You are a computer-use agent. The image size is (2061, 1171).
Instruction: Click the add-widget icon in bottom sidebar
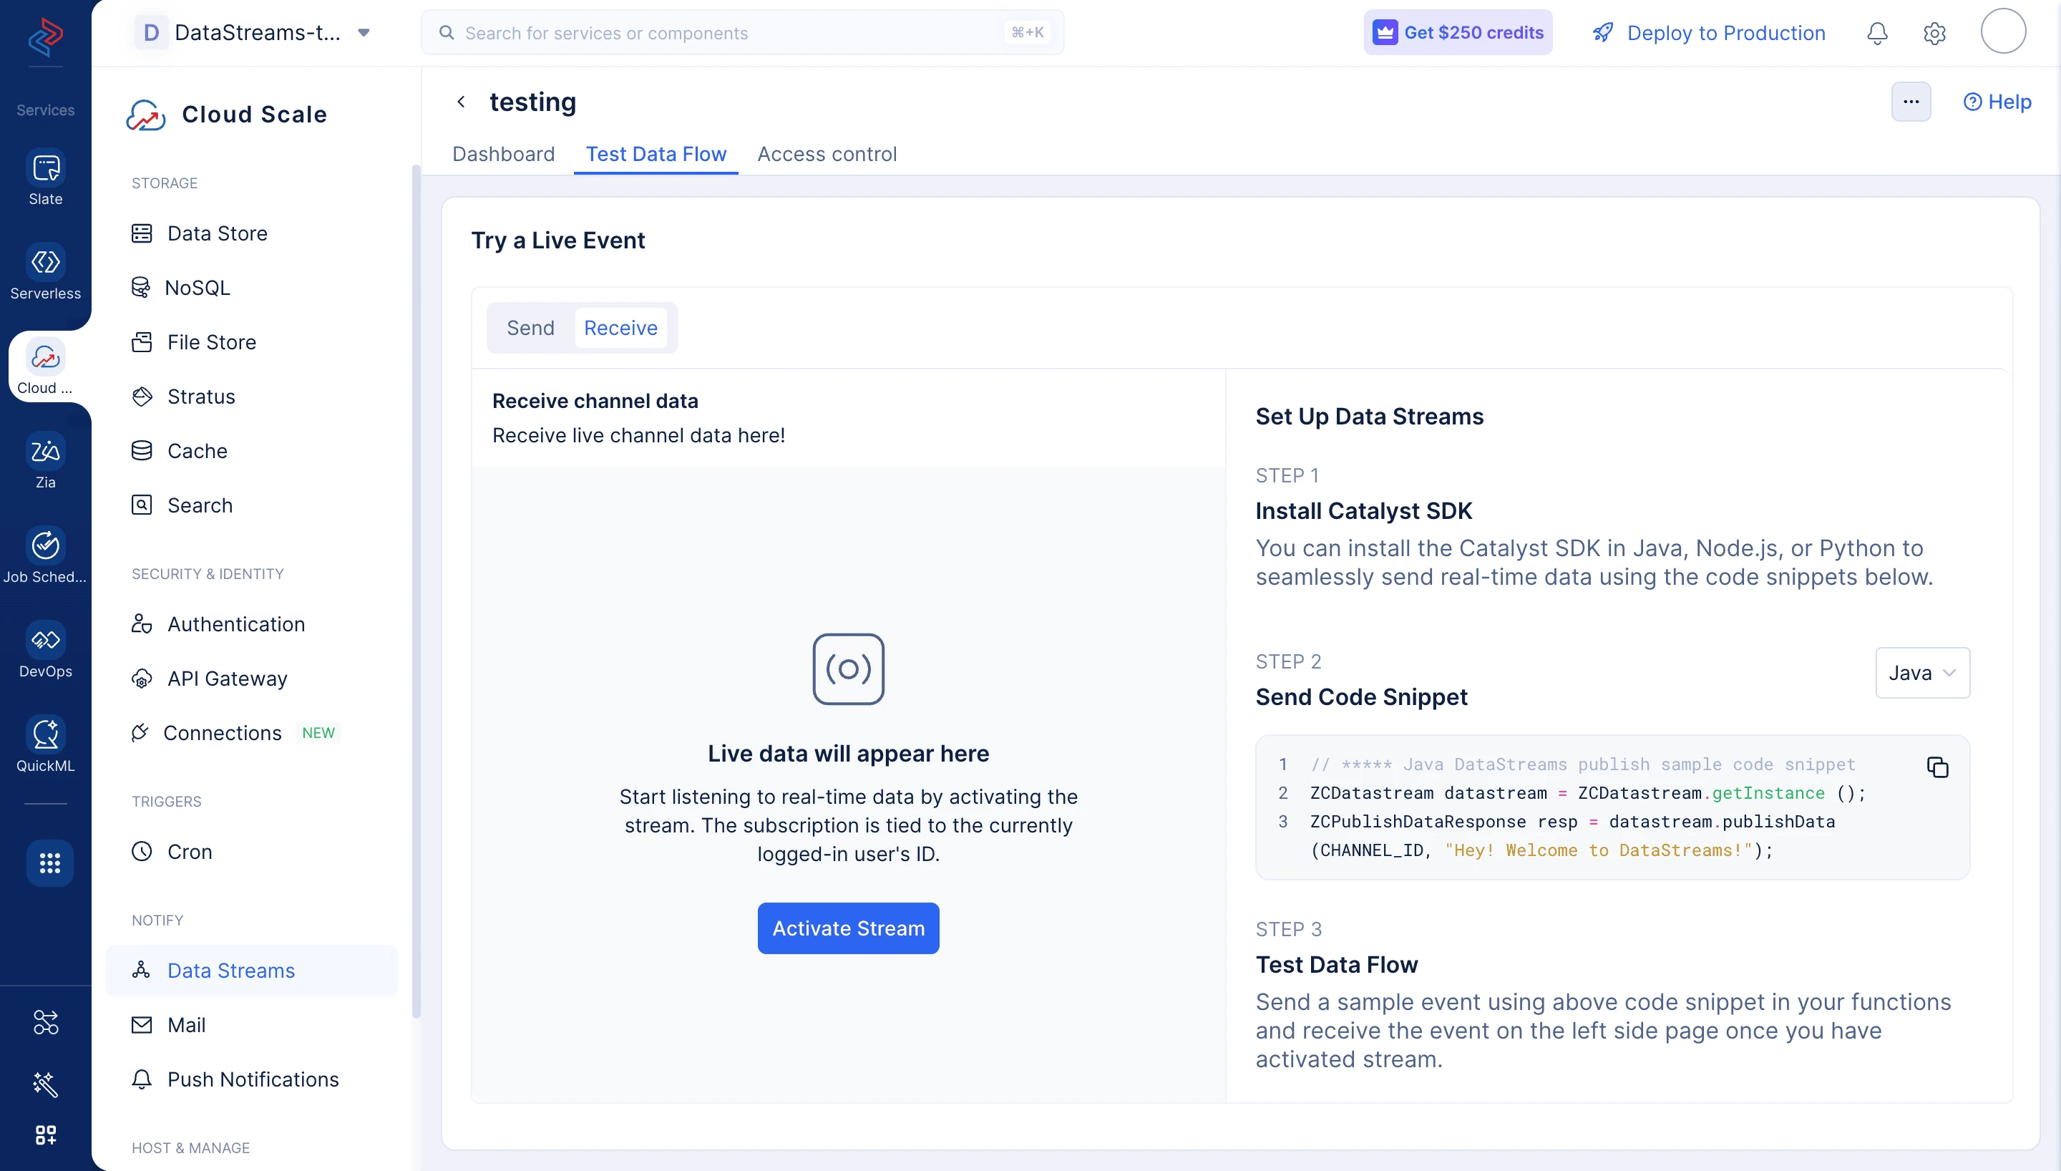pyautogui.click(x=45, y=1134)
